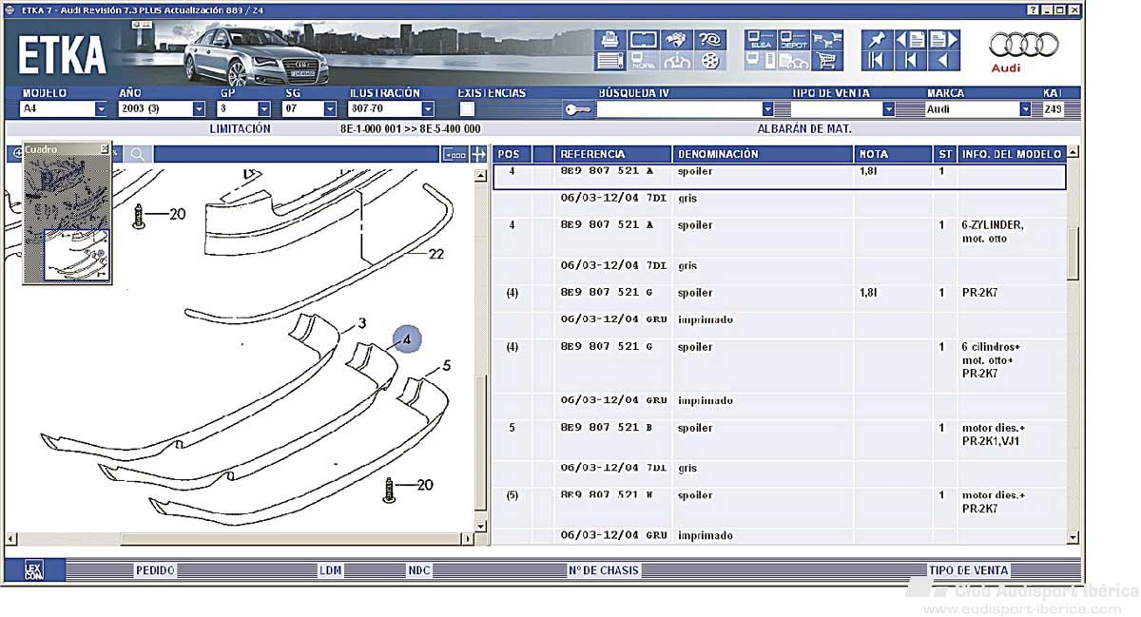
Task: Expand the Tipo de Venta dropdown
Action: [x=889, y=109]
